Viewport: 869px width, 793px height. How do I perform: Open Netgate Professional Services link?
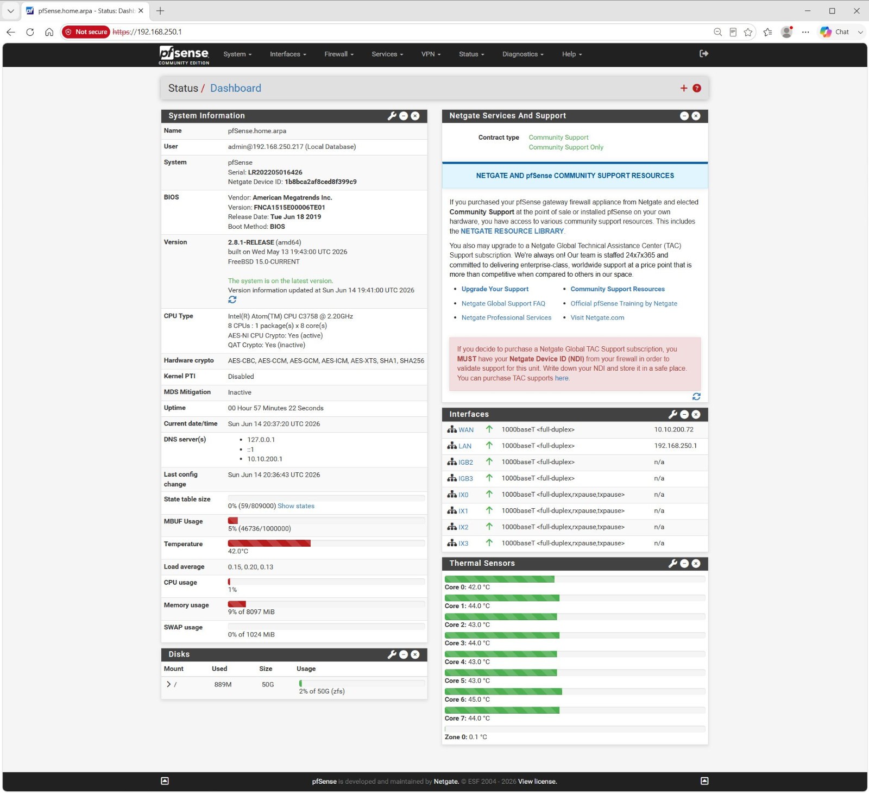click(506, 318)
